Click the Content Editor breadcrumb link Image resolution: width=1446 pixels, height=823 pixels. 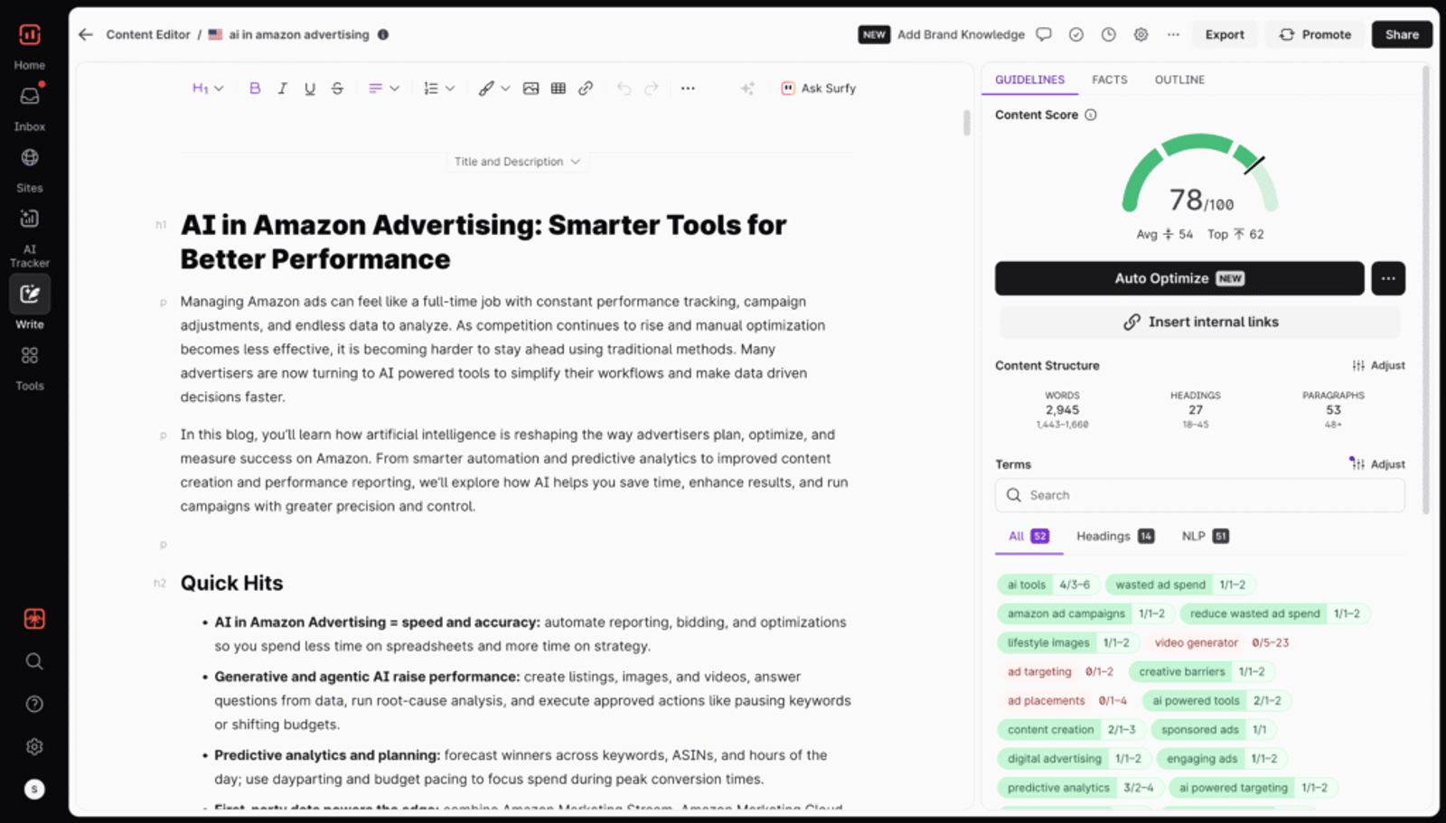(148, 34)
